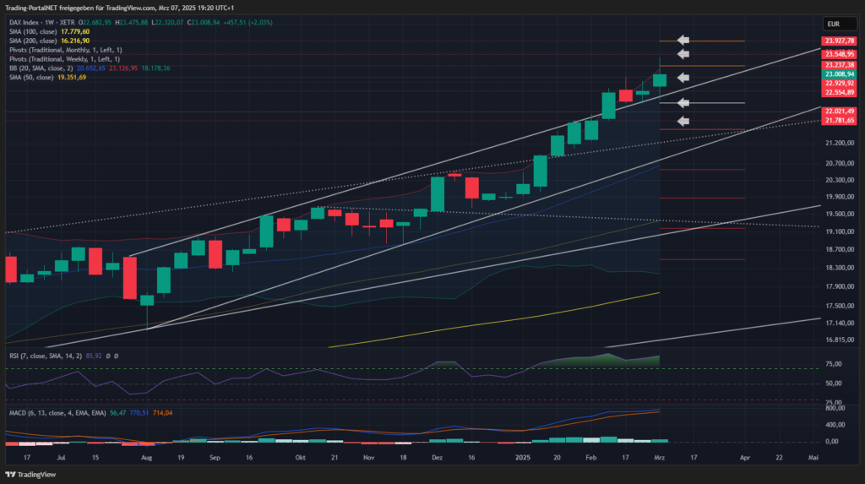Click the RSI value 85,92
Image resolution: width=865 pixels, height=484 pixels.
click(x=94, y=356)
